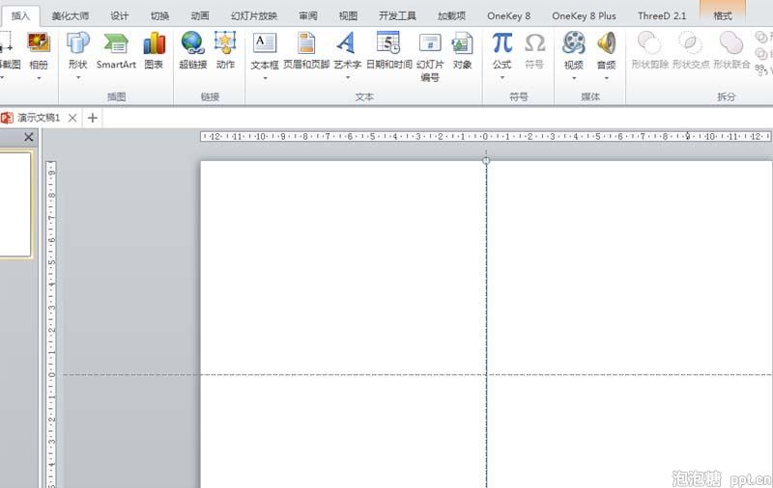Switch to the Design (设计) tab
This screenshot has width=773, height=488.
click(x=119, y=16)
